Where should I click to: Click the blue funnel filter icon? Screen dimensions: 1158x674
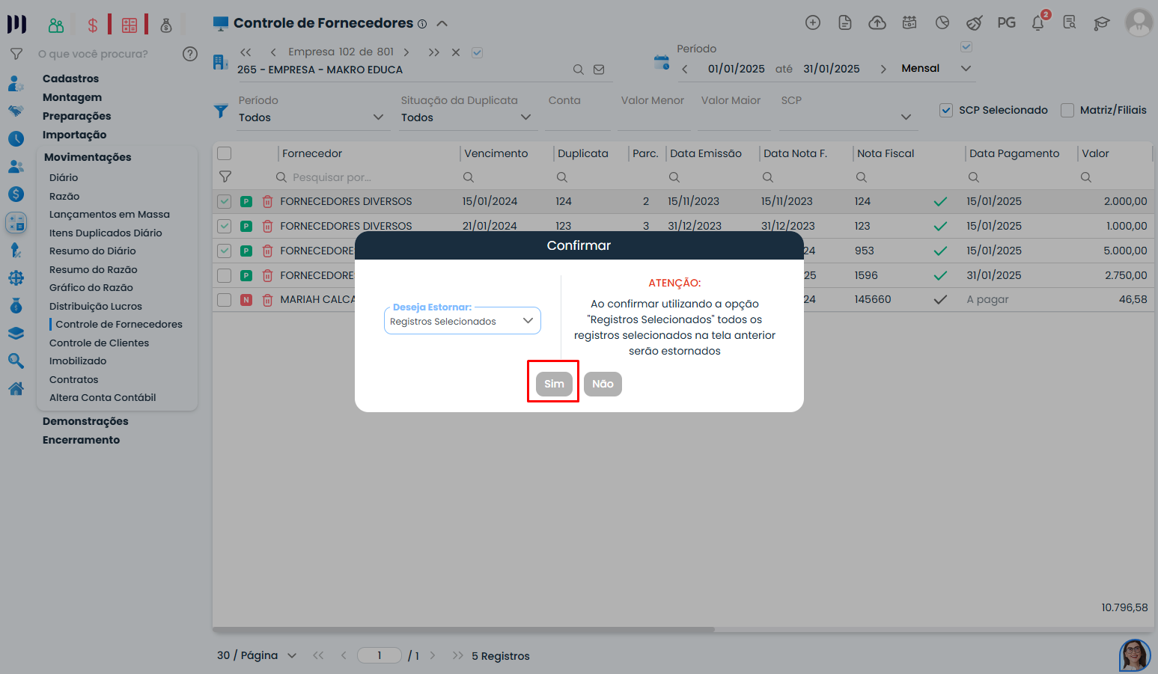point(221,111)
